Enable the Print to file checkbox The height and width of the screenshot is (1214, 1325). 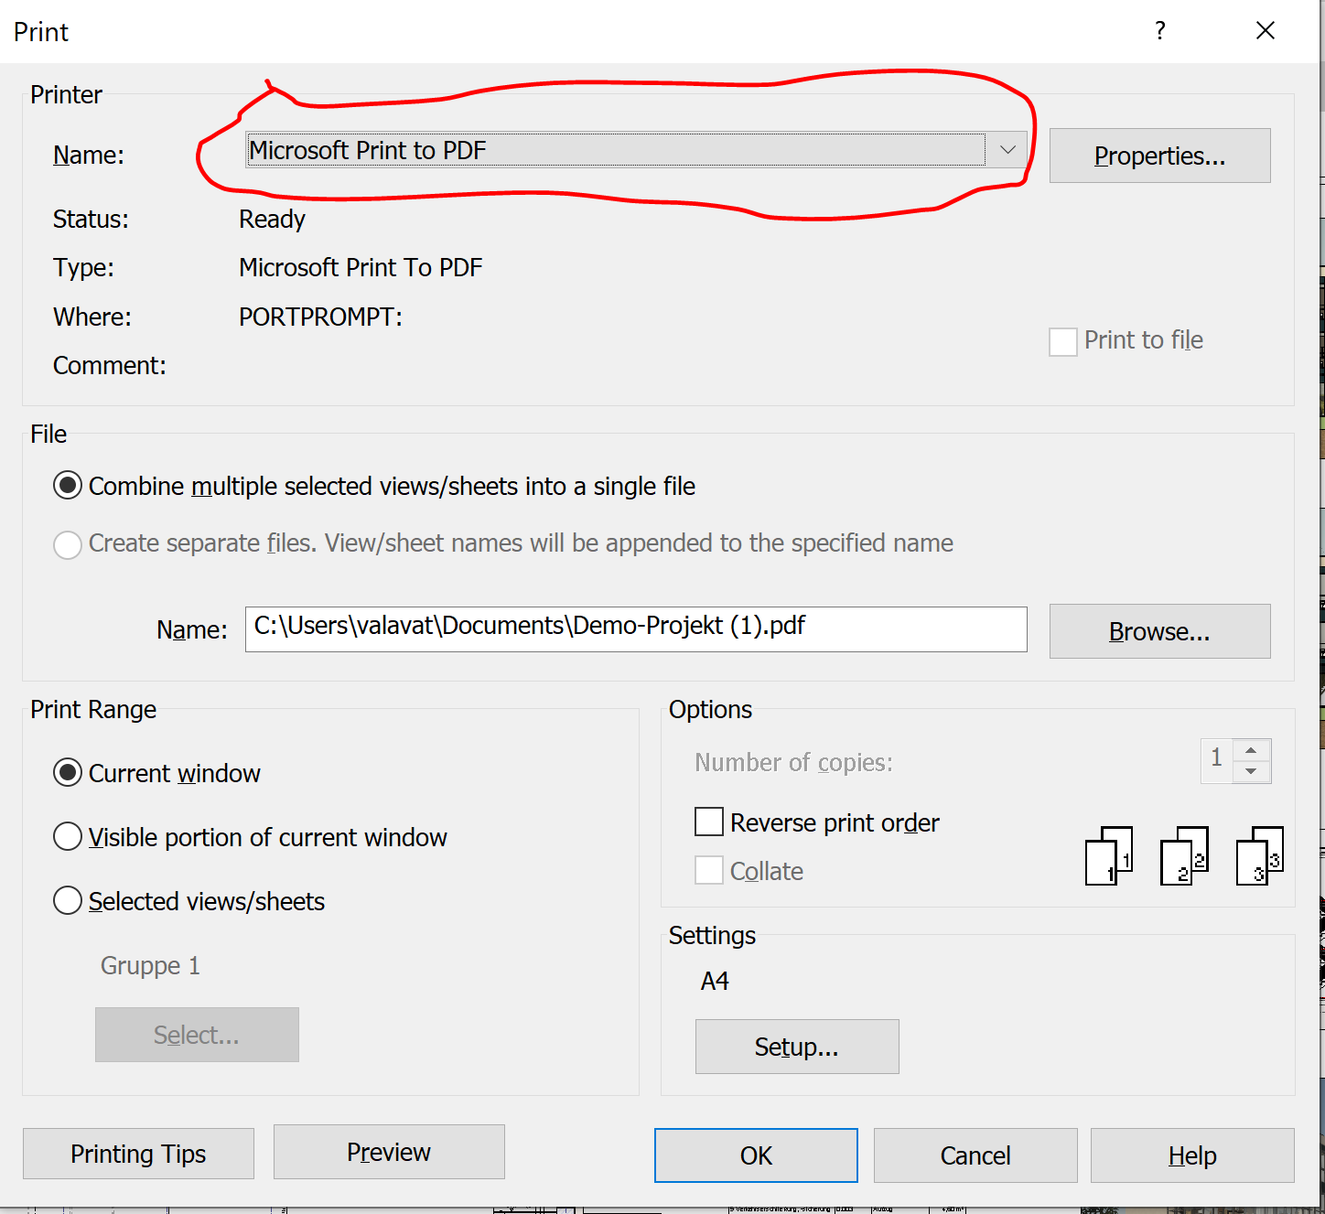pos(1062,341)
